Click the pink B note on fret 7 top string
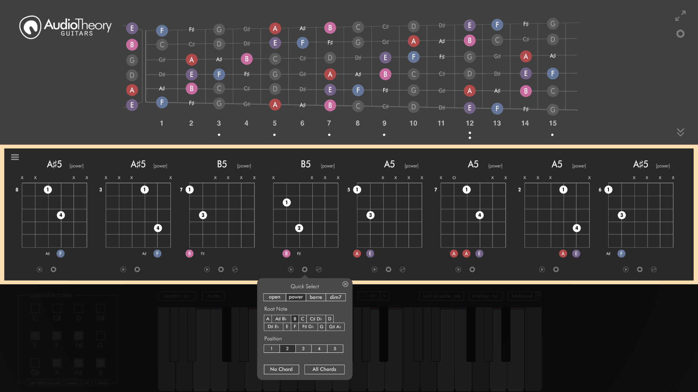698x392 pixels. coord(330,28)
